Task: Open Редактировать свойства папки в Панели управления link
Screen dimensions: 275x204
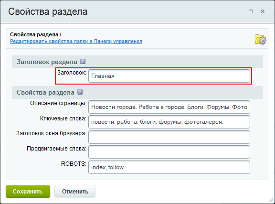Action: (76, 41)
